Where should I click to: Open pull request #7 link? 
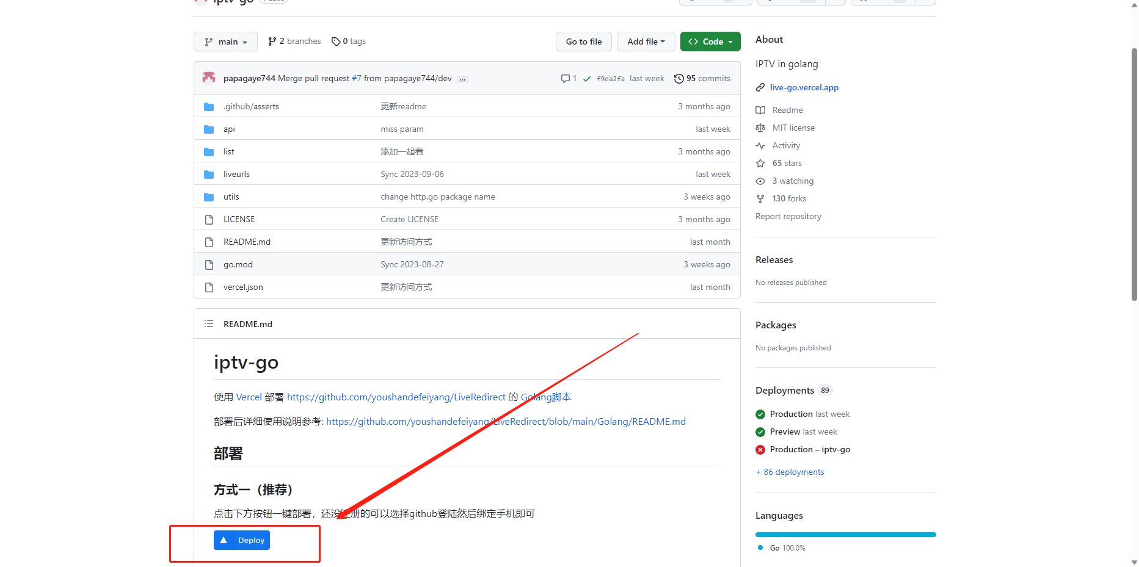click(357, 78)
